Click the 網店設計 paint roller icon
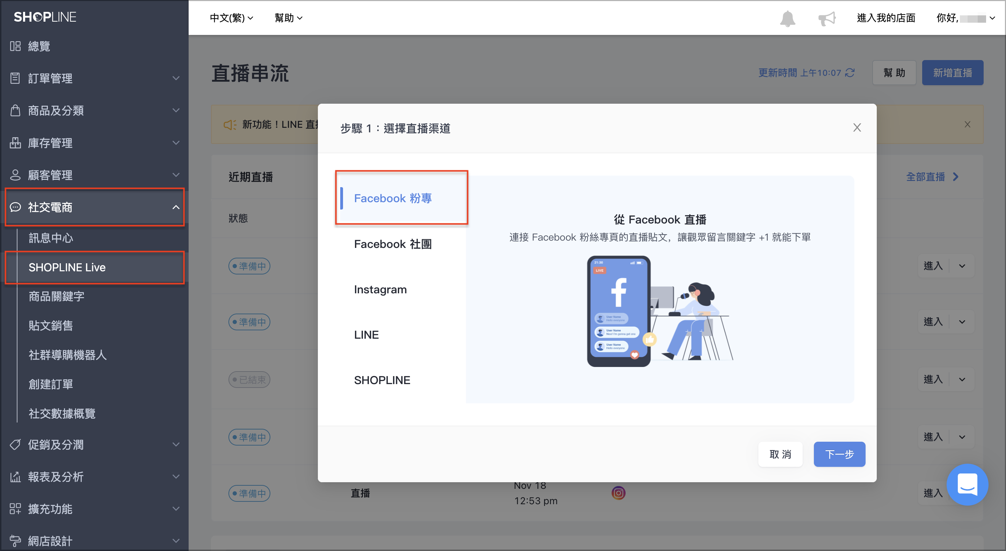The image size is (1006, 551). coord(15,541)
